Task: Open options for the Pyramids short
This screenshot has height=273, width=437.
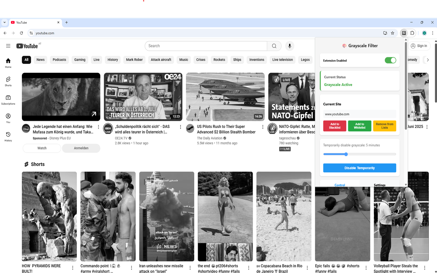Action: [x=72, y=268]
